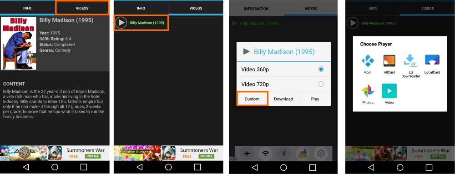Tap the Wi-Fi icon in the quick strip

[x=265, y=154]
